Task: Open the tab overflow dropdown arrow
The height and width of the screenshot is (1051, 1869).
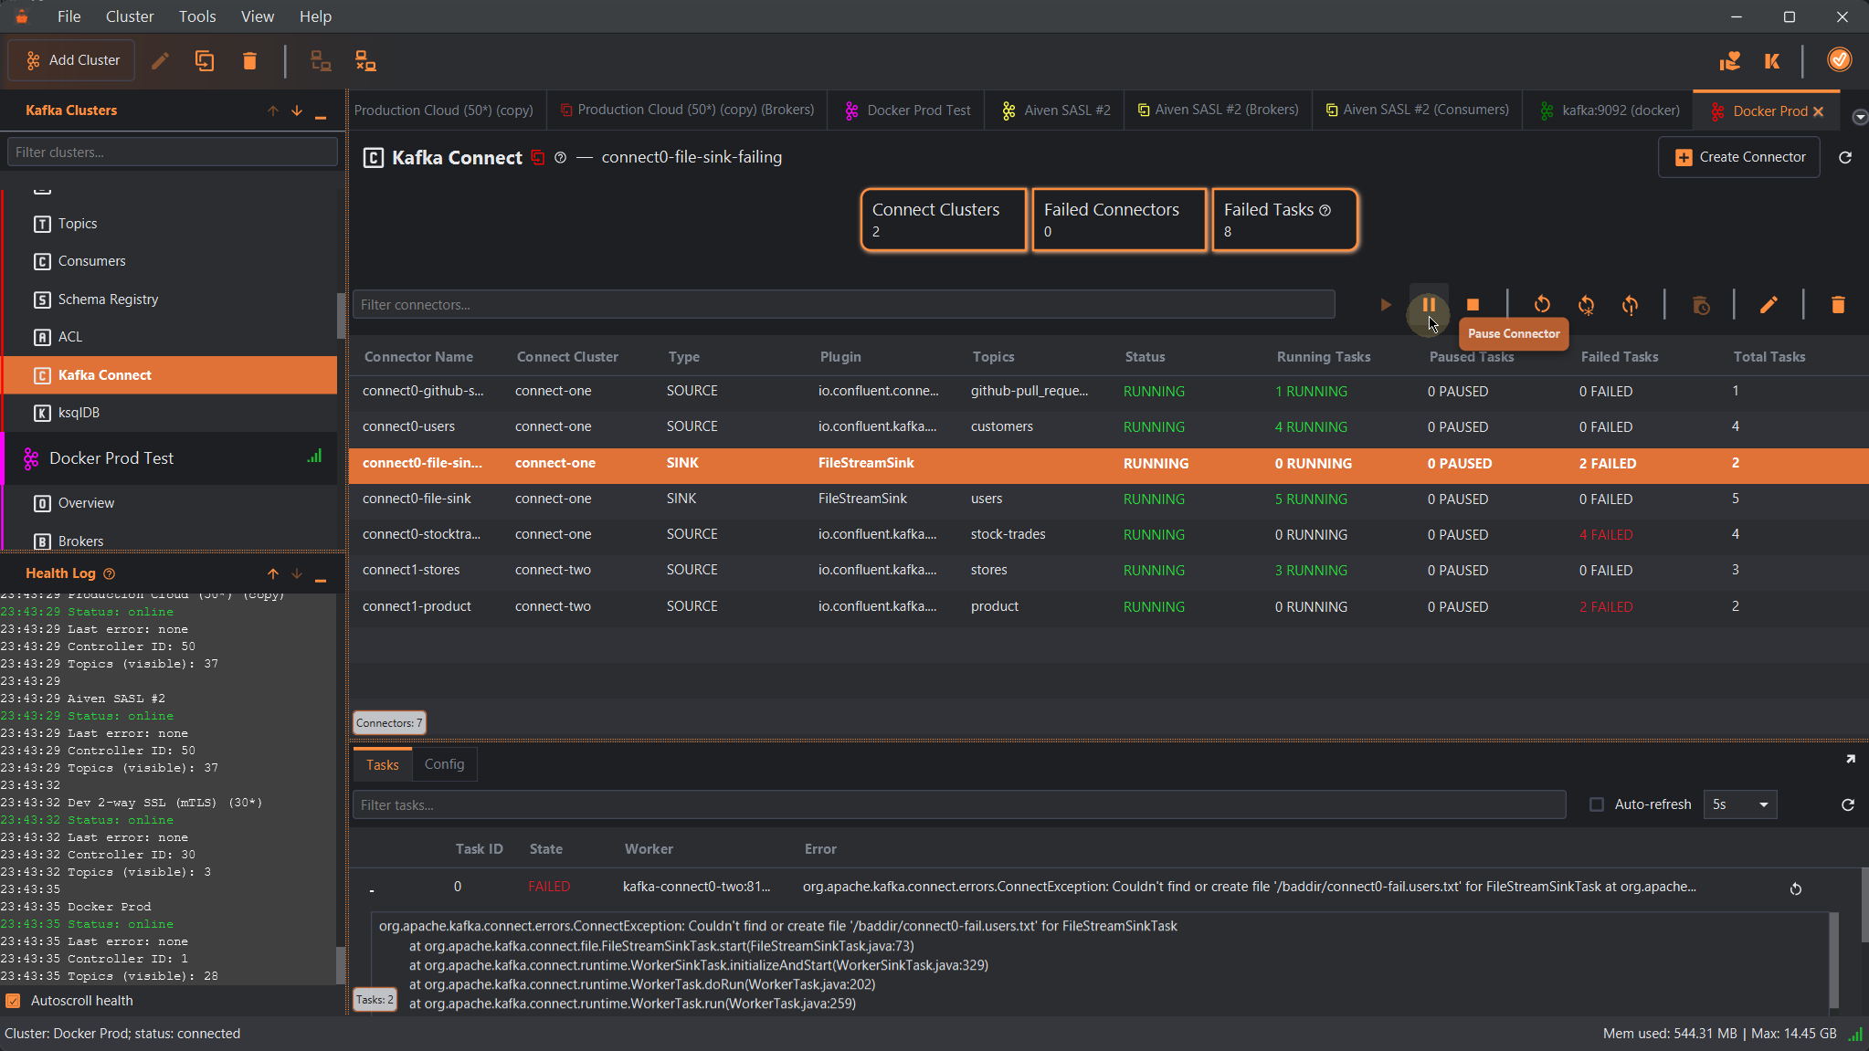Action: pyautogui.click(x=1859, y=117)
